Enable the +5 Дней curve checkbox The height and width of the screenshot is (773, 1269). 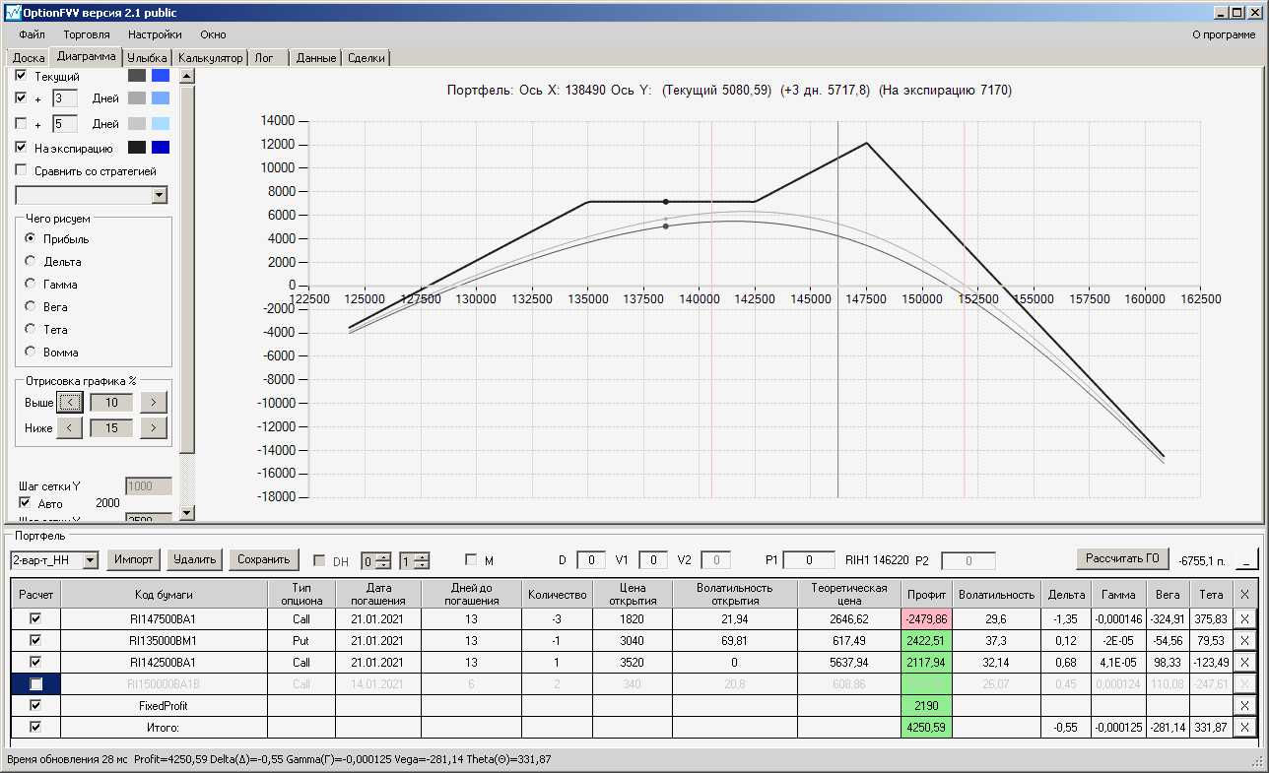tap(22, 124)
